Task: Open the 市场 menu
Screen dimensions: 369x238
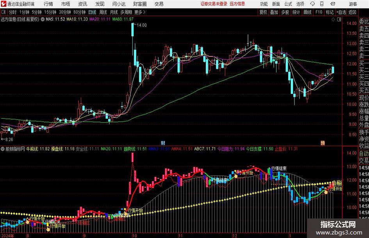Action: pyautogui.click(x=66, y=4)
